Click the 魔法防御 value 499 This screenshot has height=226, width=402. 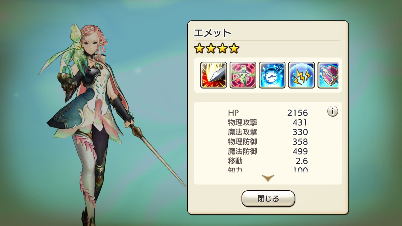(x=300, y=152)
